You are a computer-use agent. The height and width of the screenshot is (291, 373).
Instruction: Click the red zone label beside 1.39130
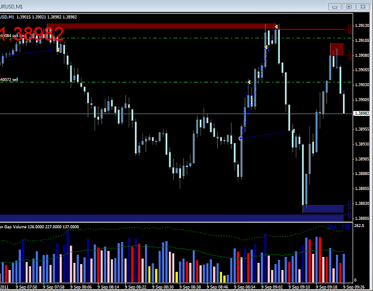[350, 29]
